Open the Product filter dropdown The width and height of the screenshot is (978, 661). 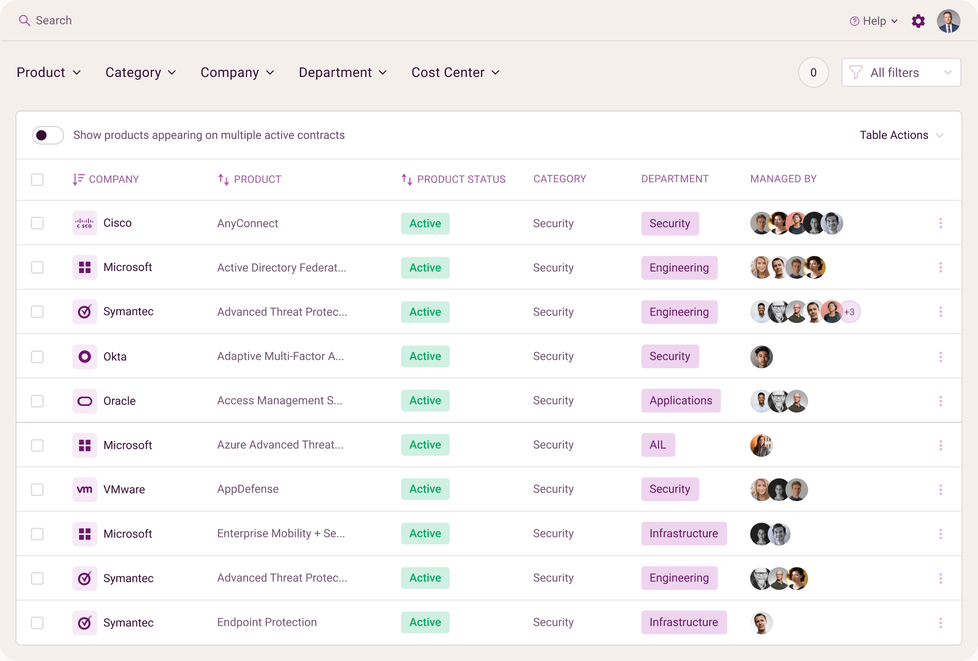click(49, 72)
